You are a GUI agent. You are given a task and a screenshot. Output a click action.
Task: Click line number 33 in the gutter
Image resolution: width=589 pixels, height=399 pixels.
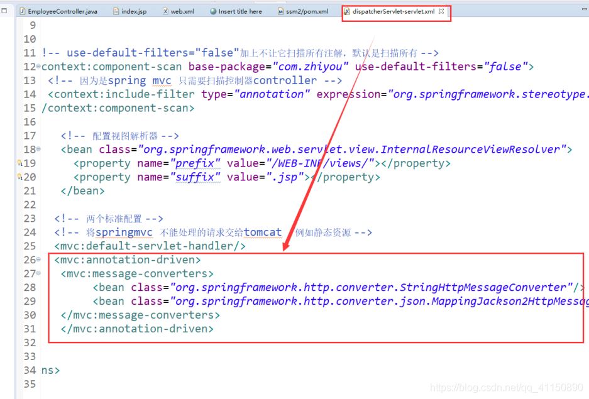click(30, 356)
